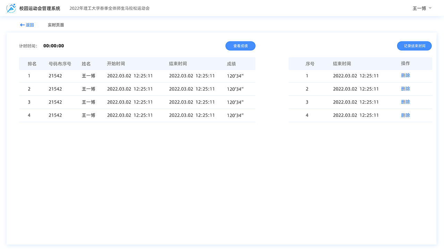
Task: Select the 实时页面 tab
Action: [x=56, y=25]
